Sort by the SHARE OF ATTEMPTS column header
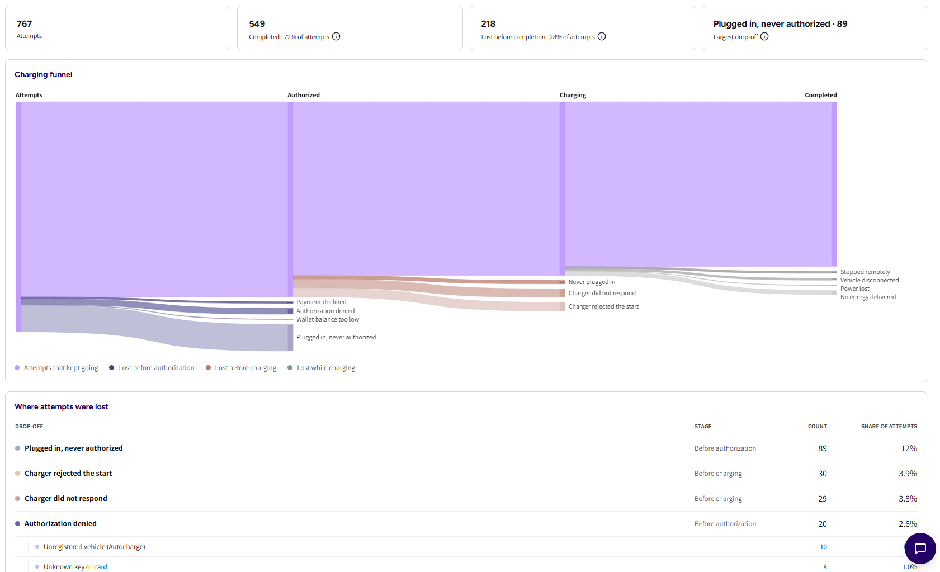 click(889, 427)
